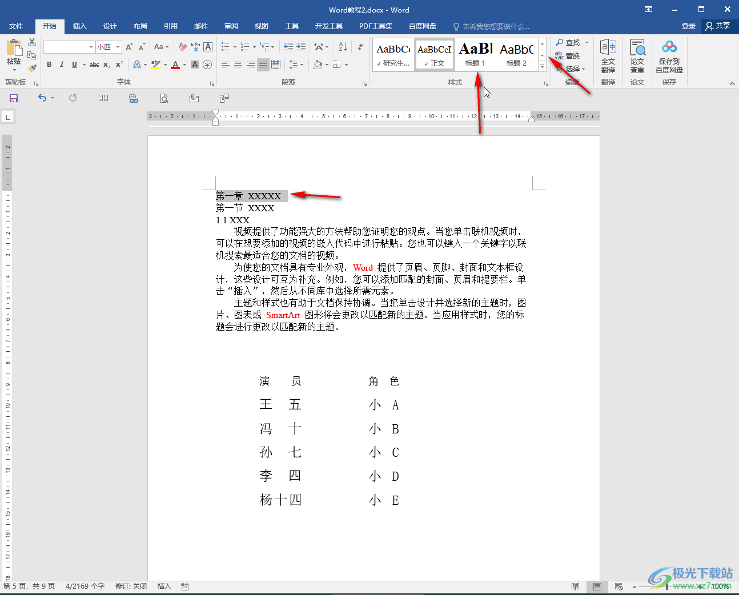Screen dimensions: 739x595
Task: Apply subscript formatting
Action: (107, 65)
